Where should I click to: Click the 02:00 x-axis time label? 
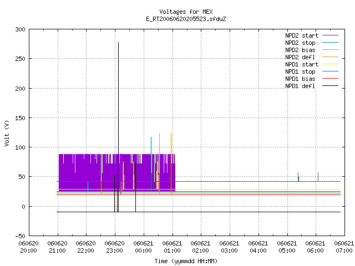tap(200, 250)
